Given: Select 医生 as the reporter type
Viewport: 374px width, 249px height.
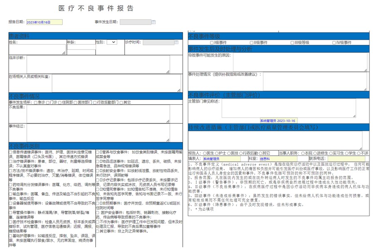Looking at the screenshot, I should [x=205, y=153].
